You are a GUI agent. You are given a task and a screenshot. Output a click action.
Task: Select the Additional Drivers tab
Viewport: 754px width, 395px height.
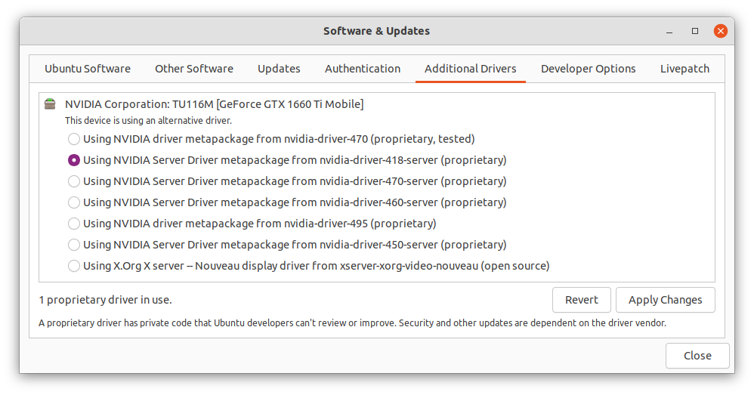tap(470, 69)
